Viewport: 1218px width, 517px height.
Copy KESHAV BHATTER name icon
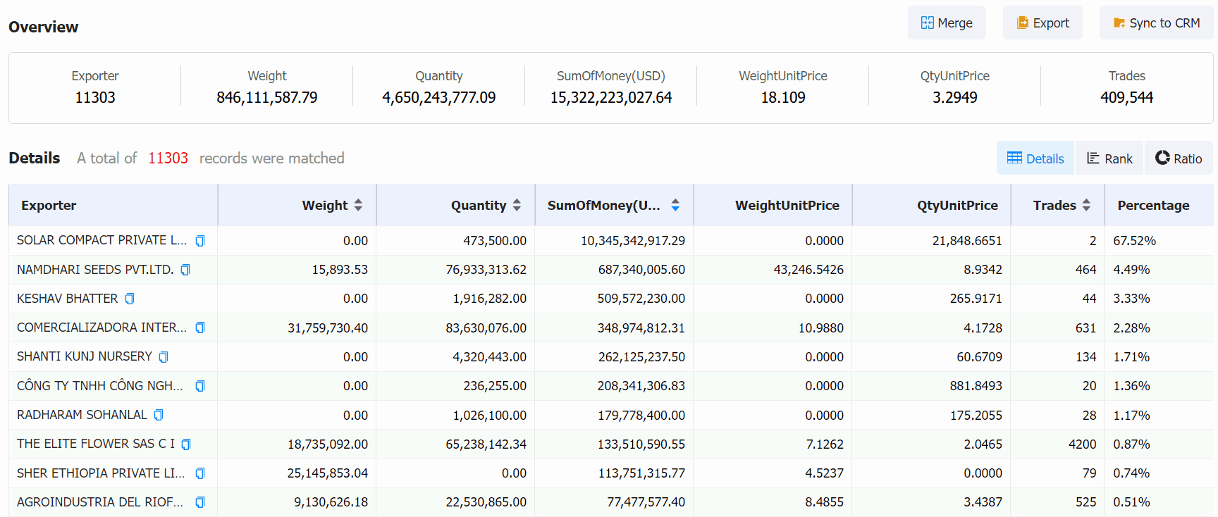pyautogui.click(x=130, y=299)
